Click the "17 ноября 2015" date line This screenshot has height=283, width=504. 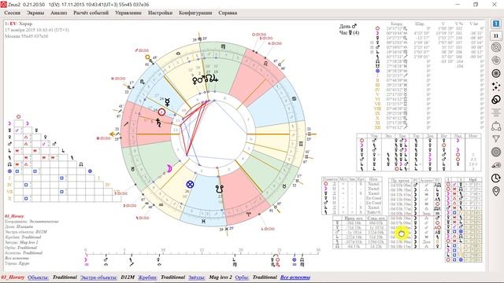37,30
